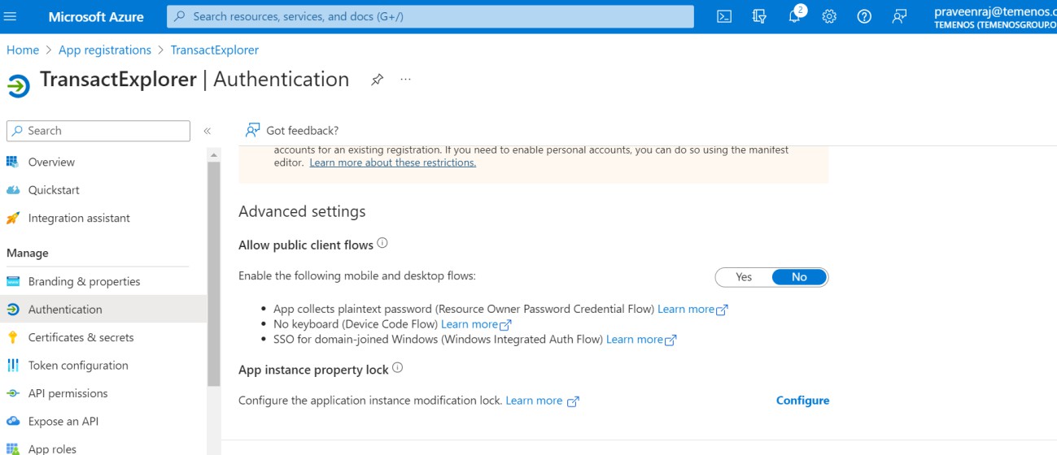Select No on the public client flows toggle

click(799, 277)
